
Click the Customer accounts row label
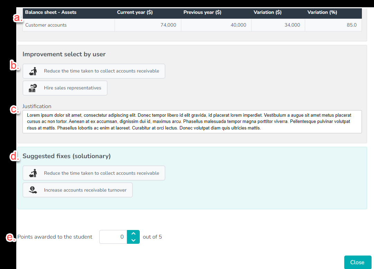[46, 25]
